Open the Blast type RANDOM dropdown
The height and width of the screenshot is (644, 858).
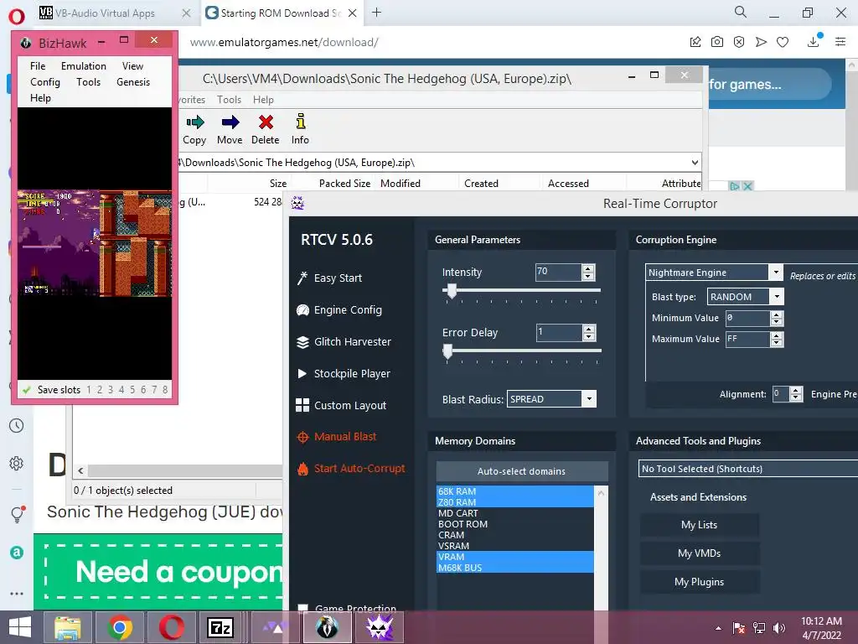(777, 297)
